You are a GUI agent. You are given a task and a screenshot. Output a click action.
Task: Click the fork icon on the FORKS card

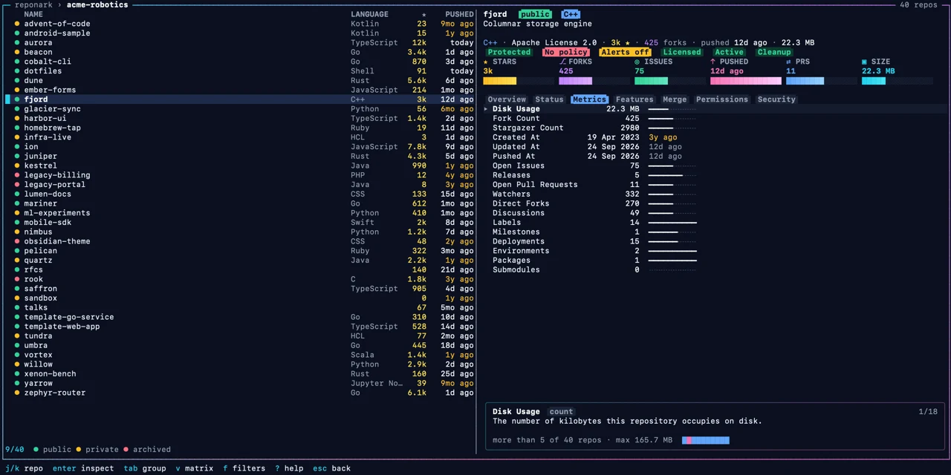point(562,62)
